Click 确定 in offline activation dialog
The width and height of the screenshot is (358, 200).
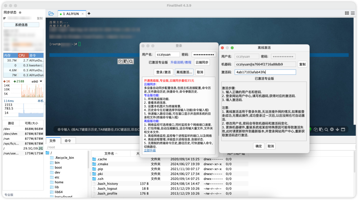259,146
